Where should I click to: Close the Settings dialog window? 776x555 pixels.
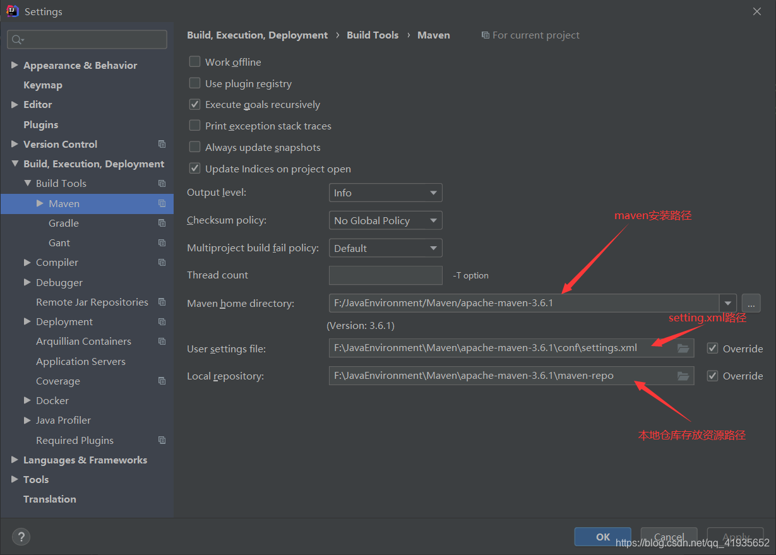coord(757,11)
